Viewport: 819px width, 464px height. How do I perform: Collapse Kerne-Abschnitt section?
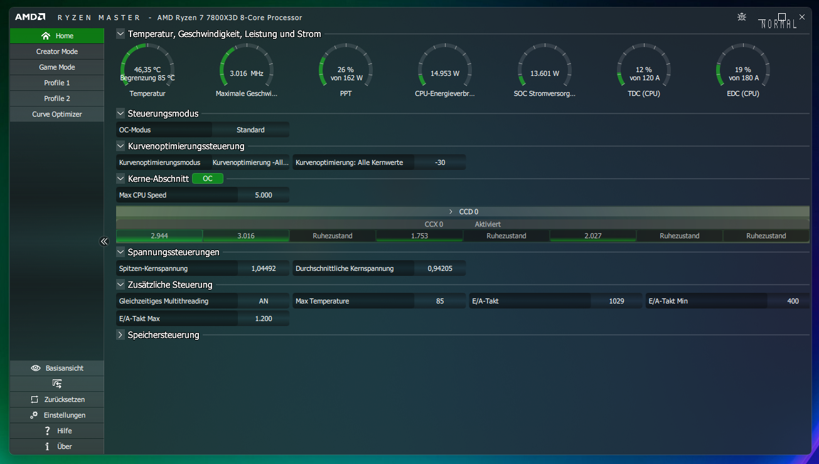tap(120, 179)
